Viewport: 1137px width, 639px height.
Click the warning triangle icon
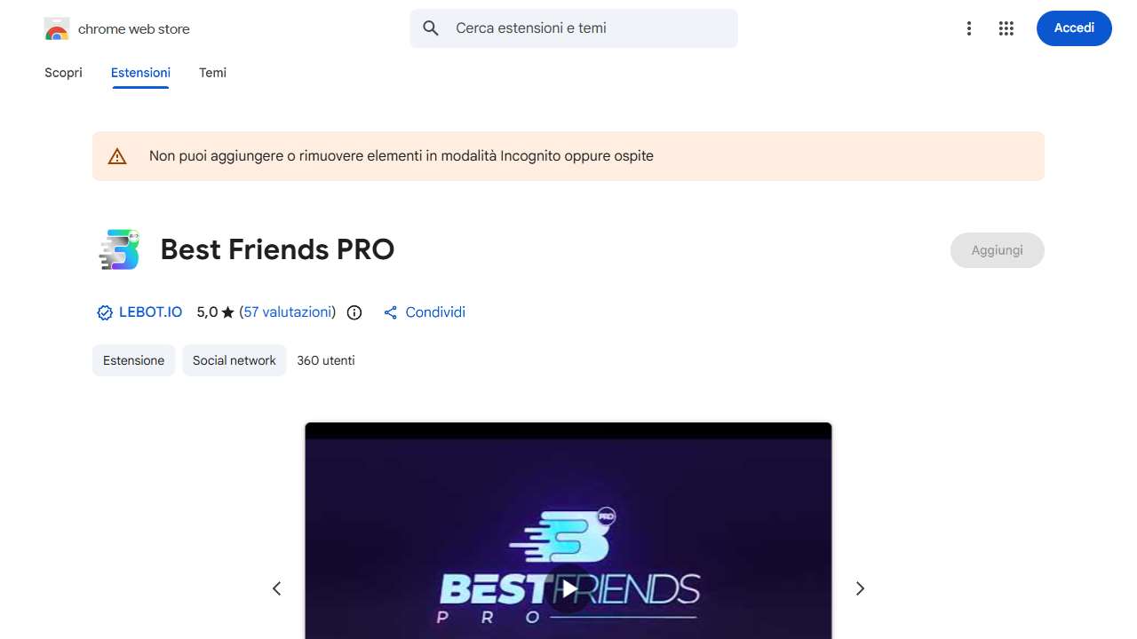click(x=117, y=156)
